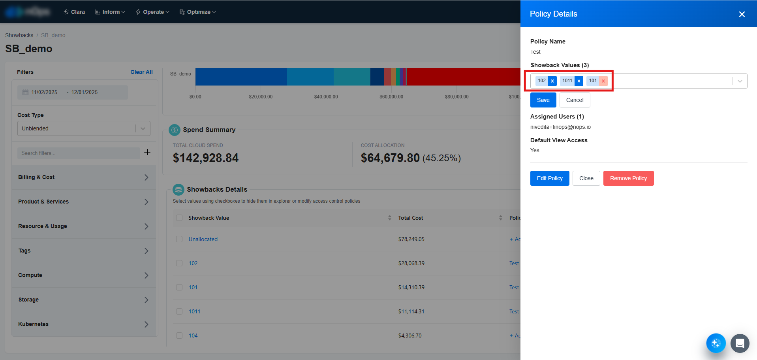The width and height of the screenshot is (757, 360).
Task: Click the Save button
Action: click(x=543, y=100)
